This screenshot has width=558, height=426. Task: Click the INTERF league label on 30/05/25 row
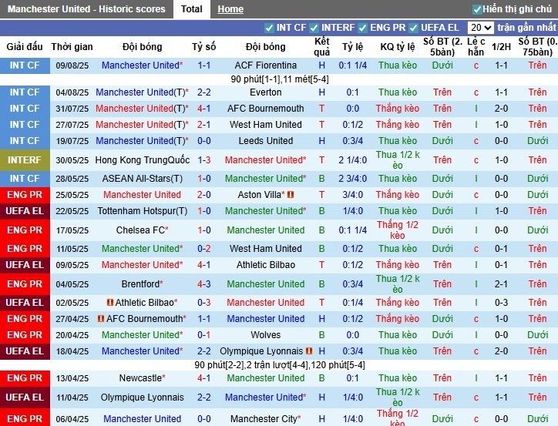click(25, 160)
